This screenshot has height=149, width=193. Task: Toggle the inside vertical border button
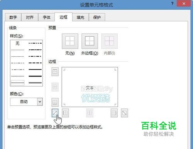click(90, 113)
